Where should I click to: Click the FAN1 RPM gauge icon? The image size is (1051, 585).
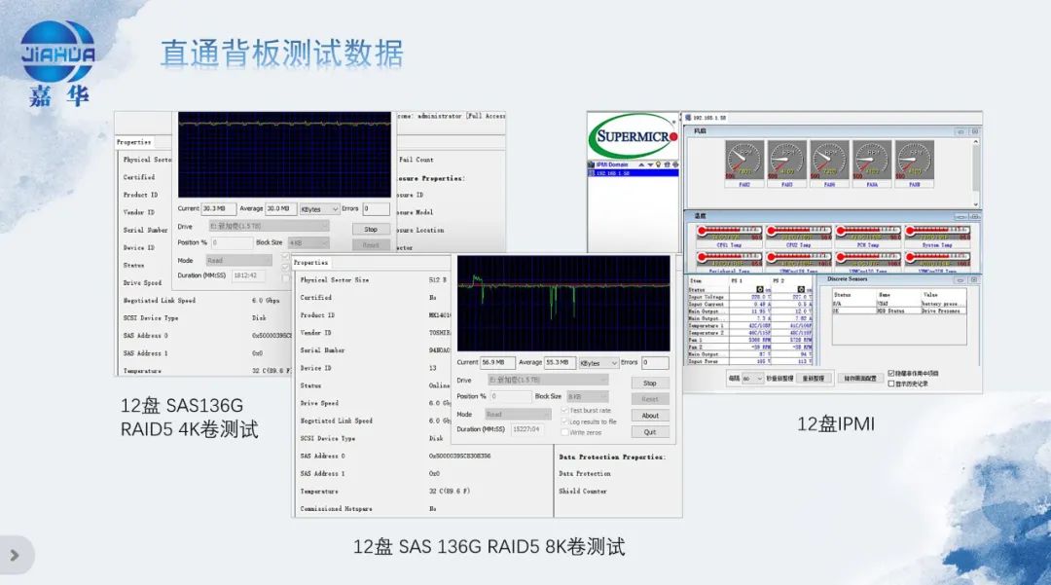click(x=744, y=160)
